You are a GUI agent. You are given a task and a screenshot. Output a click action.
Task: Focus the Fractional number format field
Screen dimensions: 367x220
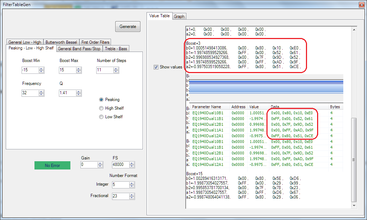click(x=121, y=196)
